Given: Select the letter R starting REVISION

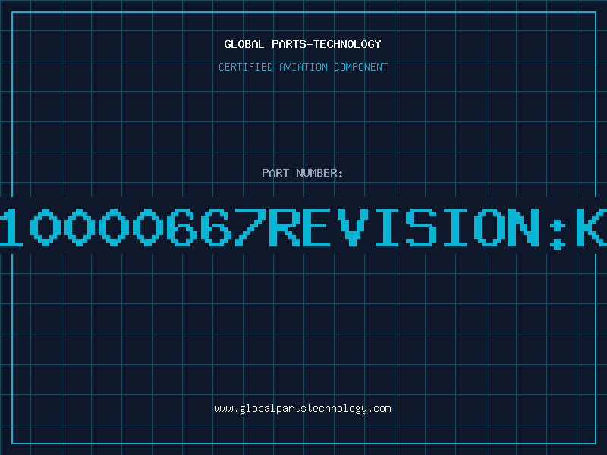Looking at the screenshot, I should pyautogui.click(x=285, y=227).
